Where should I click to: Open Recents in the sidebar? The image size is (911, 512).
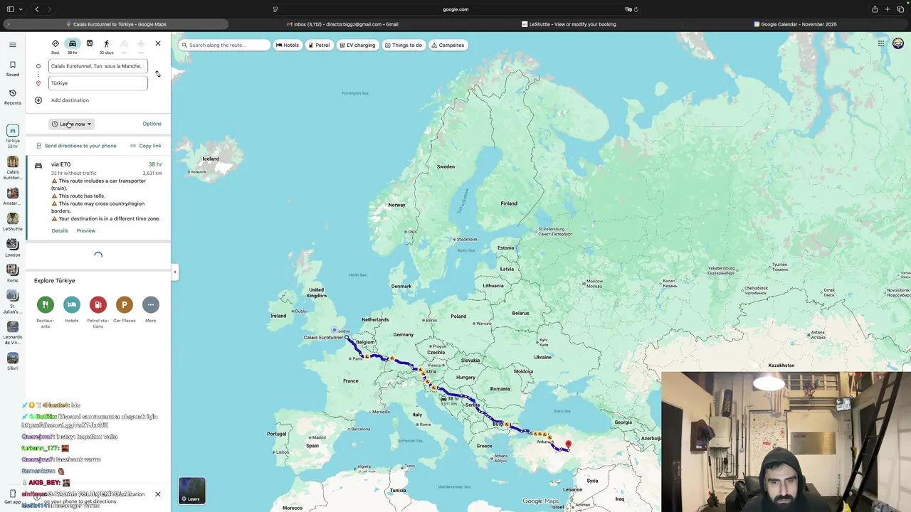(x=12, y=97)
